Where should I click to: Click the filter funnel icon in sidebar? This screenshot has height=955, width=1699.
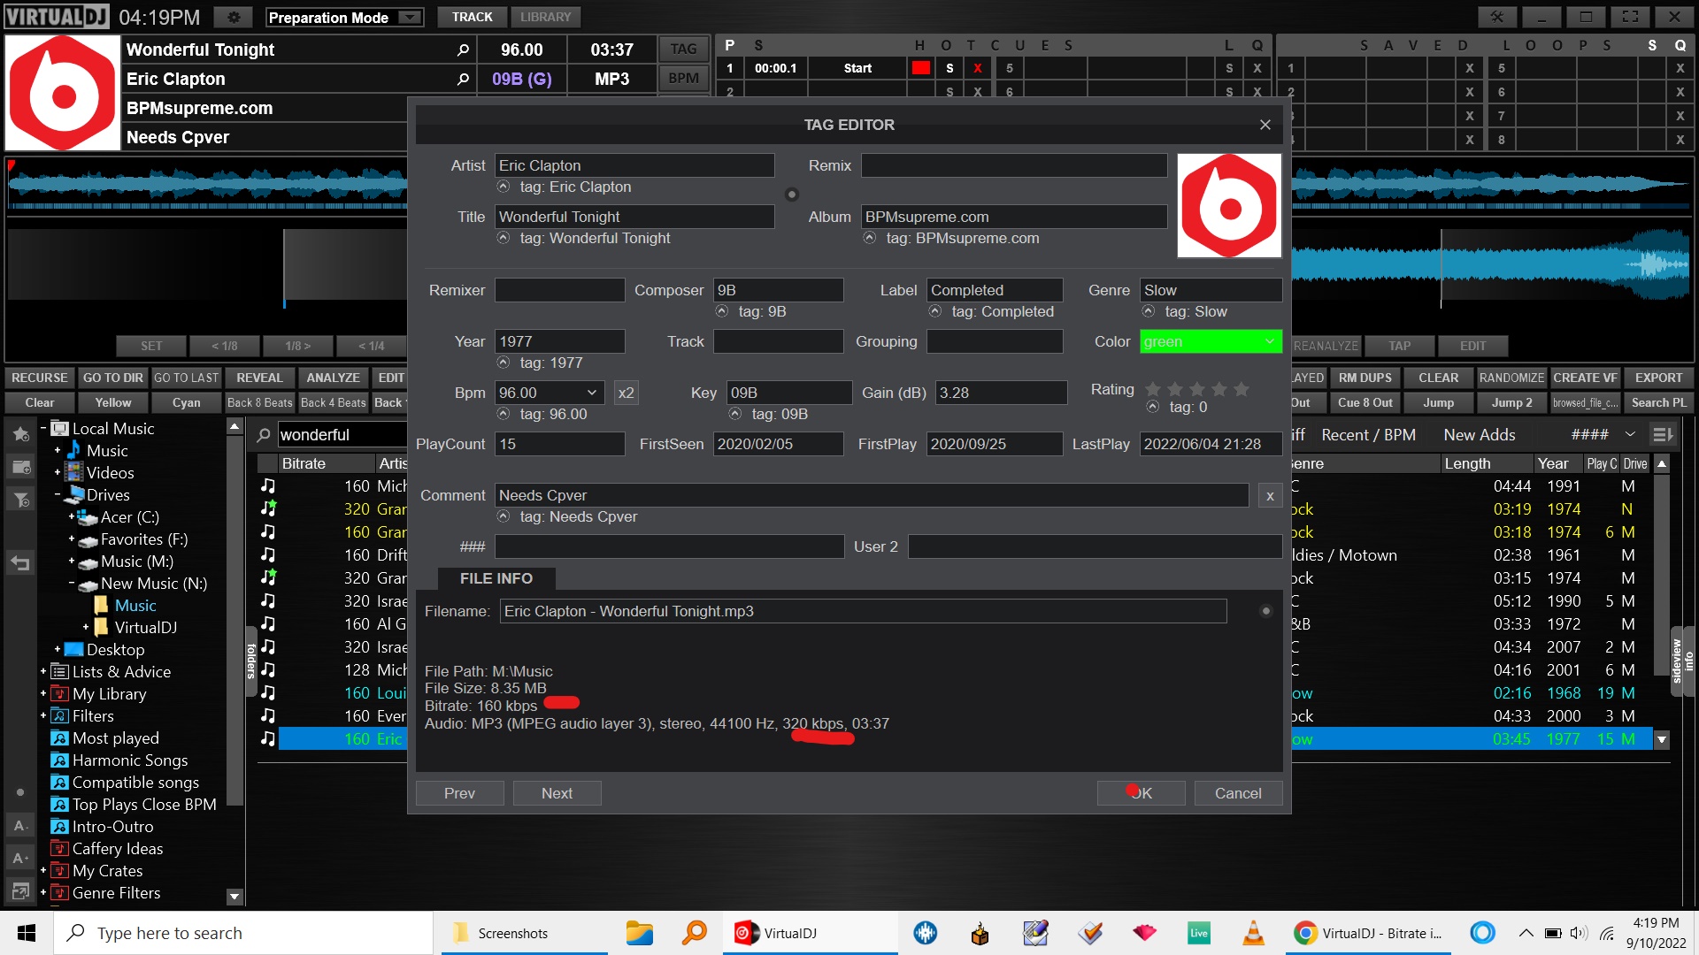[21, 500]
